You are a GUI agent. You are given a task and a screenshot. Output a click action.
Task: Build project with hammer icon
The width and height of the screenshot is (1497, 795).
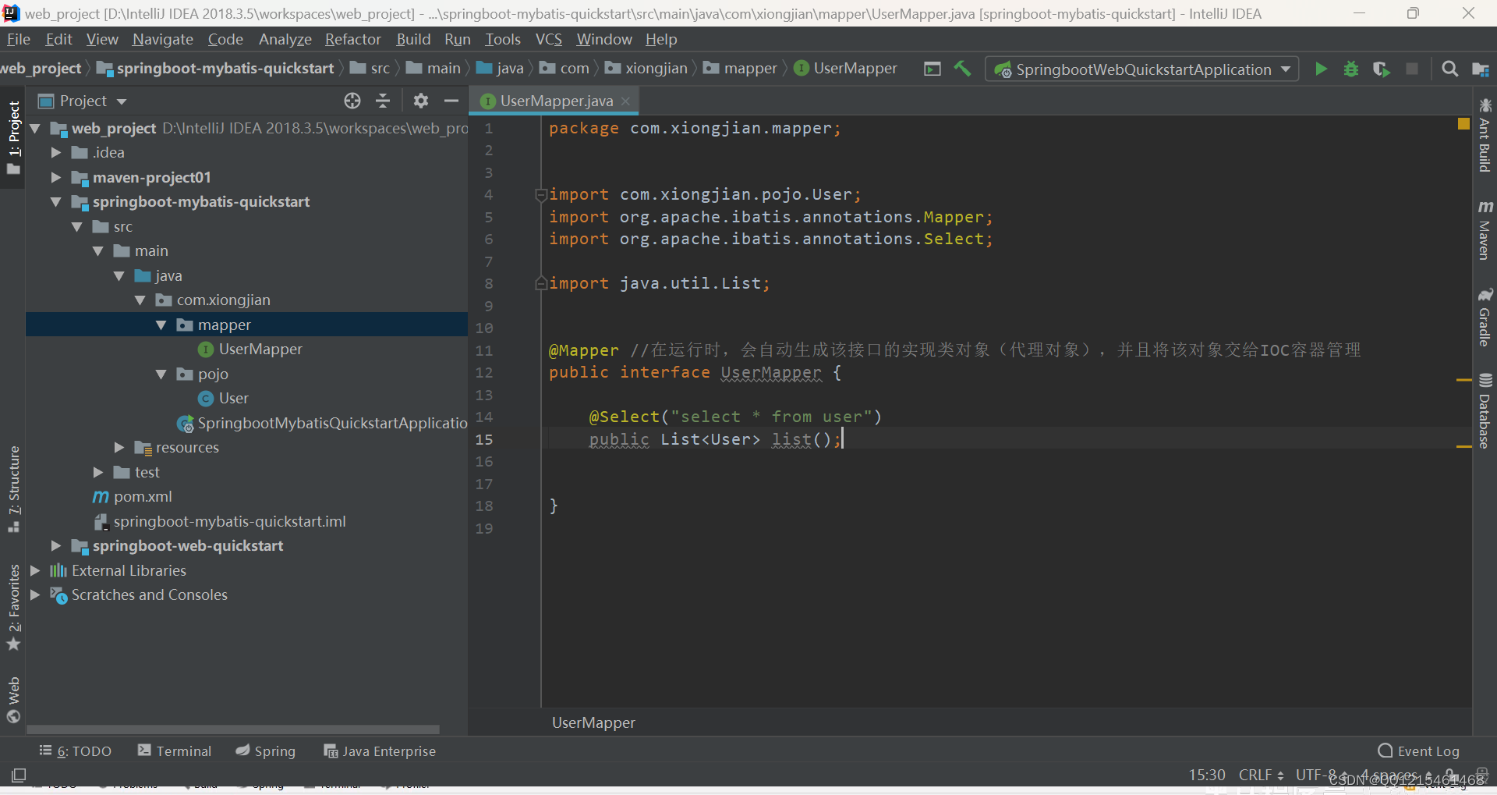pyautogui.click(x=963, y=69)
